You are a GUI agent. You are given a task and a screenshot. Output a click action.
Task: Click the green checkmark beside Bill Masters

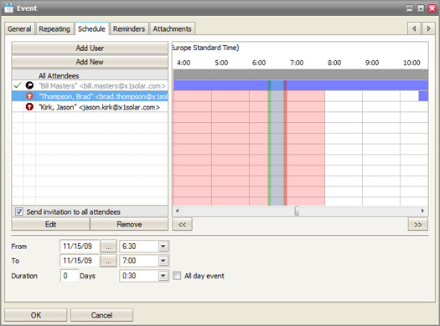pyautogui.click(x=18, y=85)
